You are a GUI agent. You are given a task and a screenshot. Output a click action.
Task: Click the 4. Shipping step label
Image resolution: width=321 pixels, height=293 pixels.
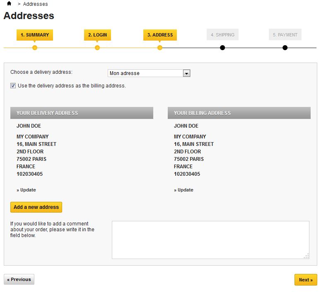(x=222, y=35)
